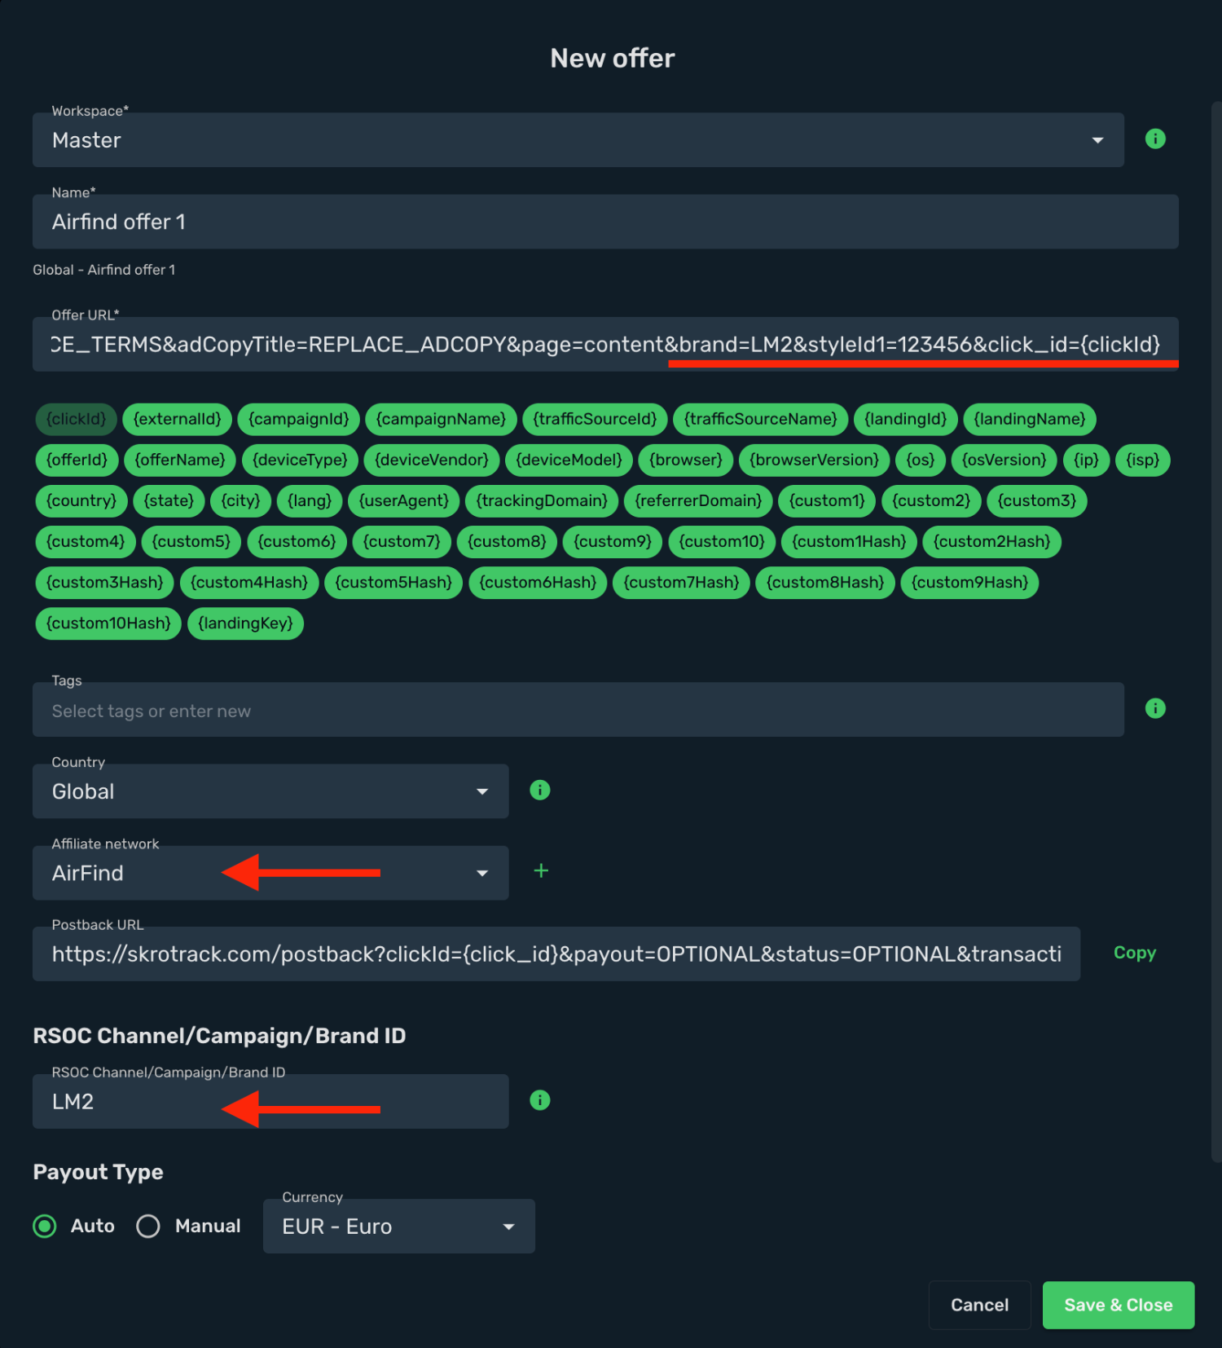The width and height of the screenshot is (1222, 1348).
Task: Click the Tags input field
Action: click(x=578, y=710)
